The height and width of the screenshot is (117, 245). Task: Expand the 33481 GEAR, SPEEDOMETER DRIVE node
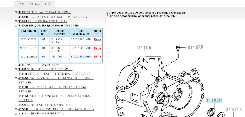tap(16, 69)
